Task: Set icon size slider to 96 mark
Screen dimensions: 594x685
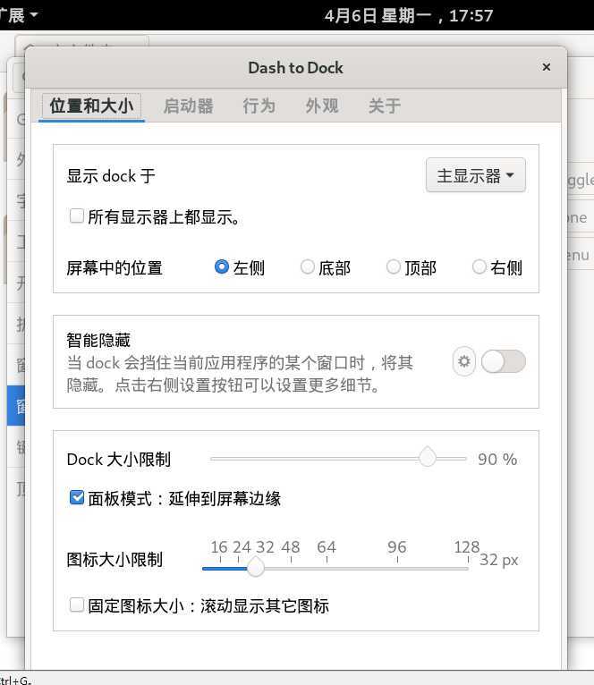Action: tap(397, 568)
